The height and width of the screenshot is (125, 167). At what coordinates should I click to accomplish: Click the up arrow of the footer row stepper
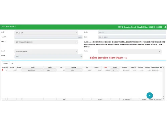coord(164,99)
